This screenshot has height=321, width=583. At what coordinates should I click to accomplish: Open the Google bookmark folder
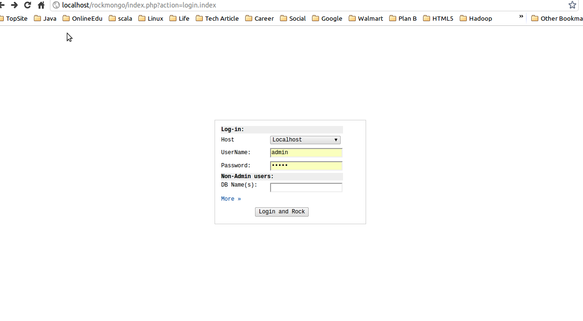point(327,18)
